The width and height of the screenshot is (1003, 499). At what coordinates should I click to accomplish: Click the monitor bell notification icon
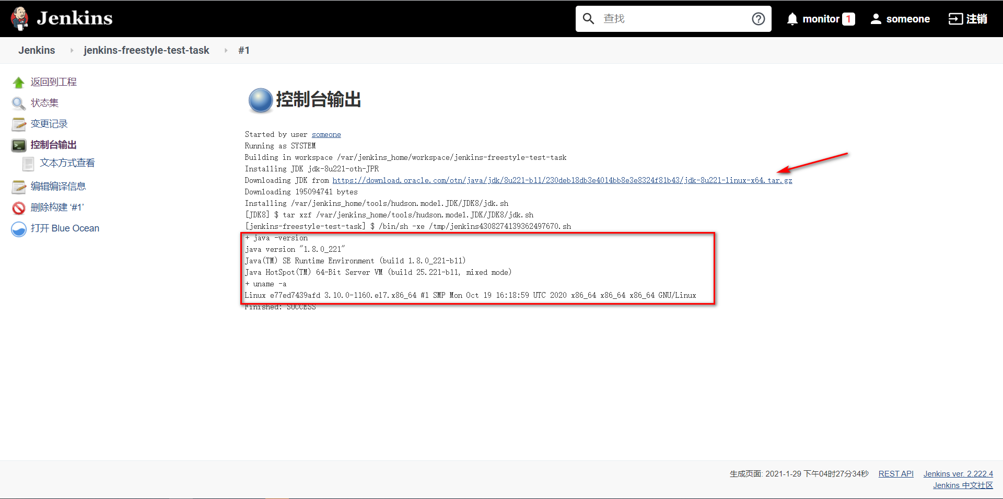792,19
